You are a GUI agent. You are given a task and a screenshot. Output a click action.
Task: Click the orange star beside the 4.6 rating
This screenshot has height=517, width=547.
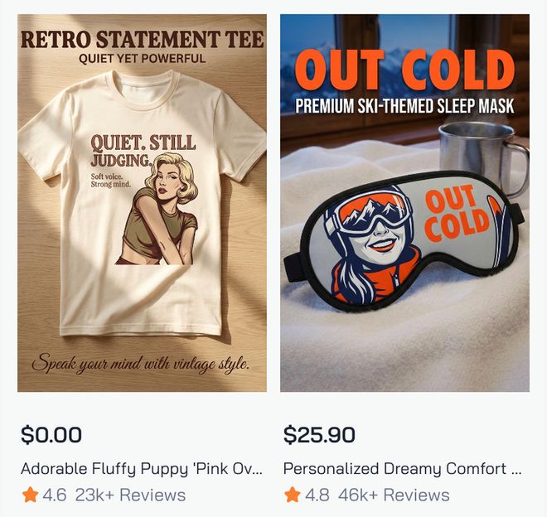click(30, 495)
